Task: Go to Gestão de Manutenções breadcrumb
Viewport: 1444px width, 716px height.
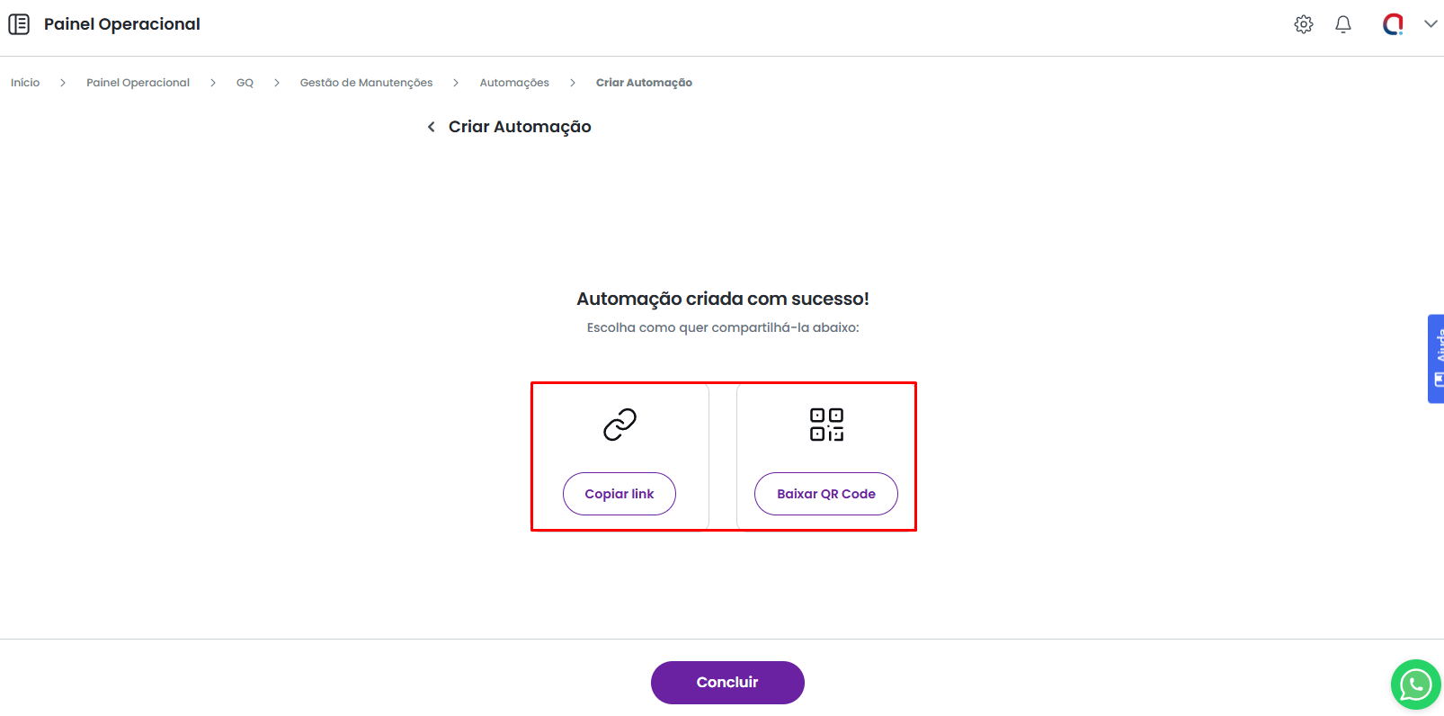Action: pos(366,83)
